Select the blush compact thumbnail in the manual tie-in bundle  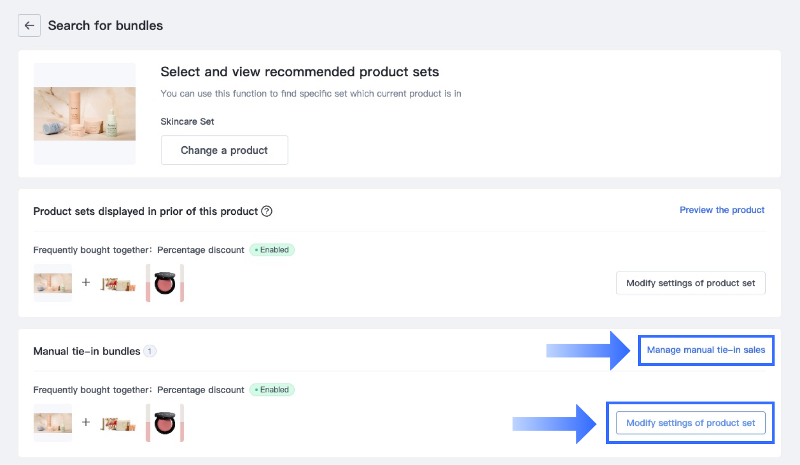coord(165,423)
